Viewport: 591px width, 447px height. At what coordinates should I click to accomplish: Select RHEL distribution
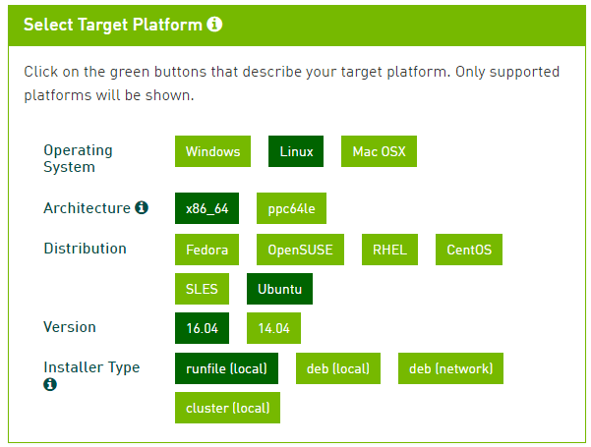pyautogui.click(x=389, y=250)
